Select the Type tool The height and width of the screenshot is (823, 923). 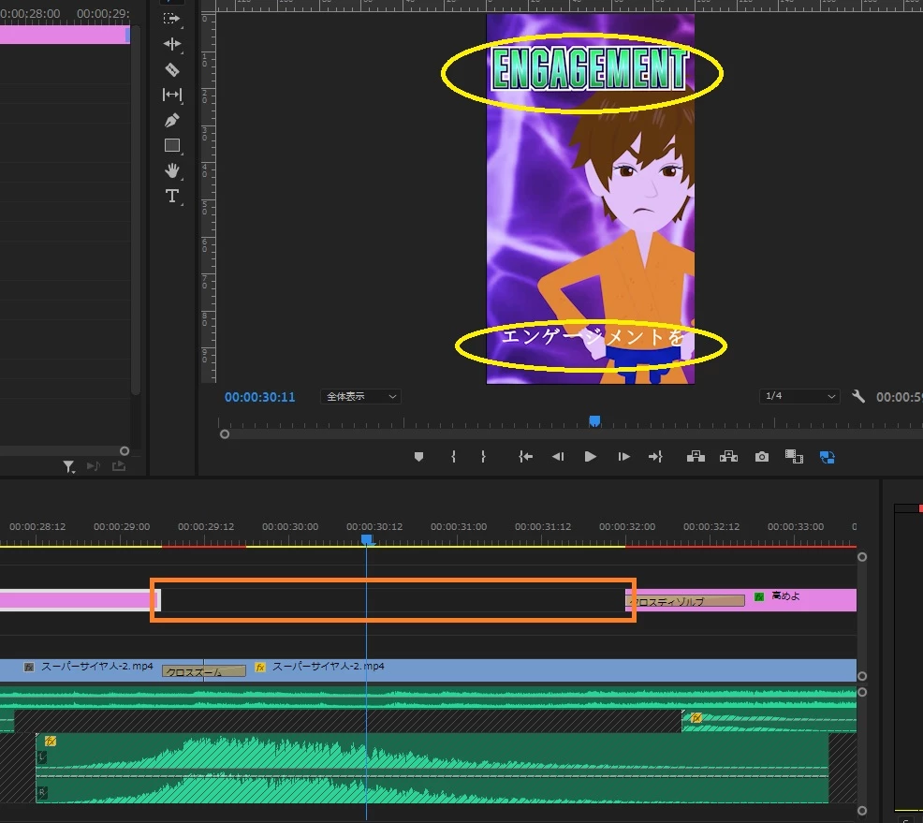click(x=172, y=196)
